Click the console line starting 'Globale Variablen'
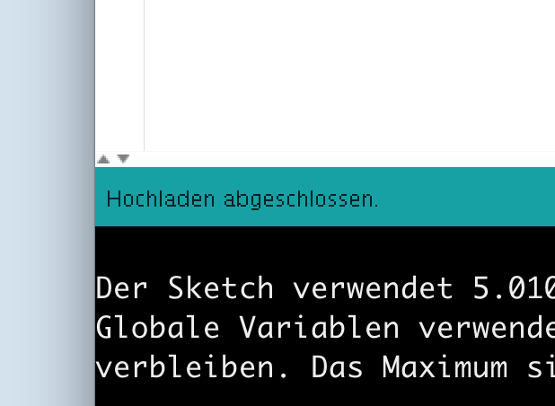This screenshot has height=406, width=555. tap(325, 328)
